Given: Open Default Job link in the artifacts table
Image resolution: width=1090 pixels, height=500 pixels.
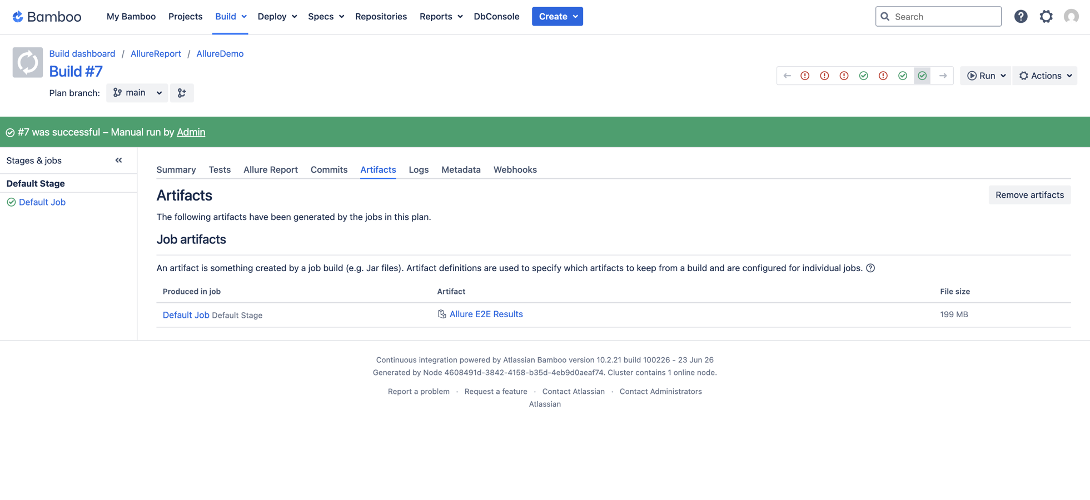Looking at the screenshot, I should 186,315.
